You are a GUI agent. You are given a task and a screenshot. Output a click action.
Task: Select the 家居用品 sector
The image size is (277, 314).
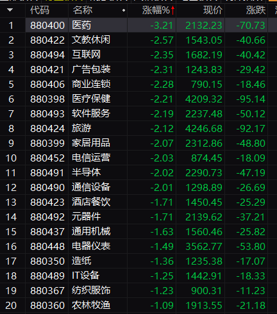pos(91,143)
